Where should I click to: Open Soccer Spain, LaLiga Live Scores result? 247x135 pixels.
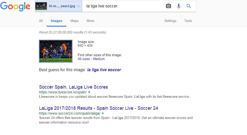tap(73, 87)
